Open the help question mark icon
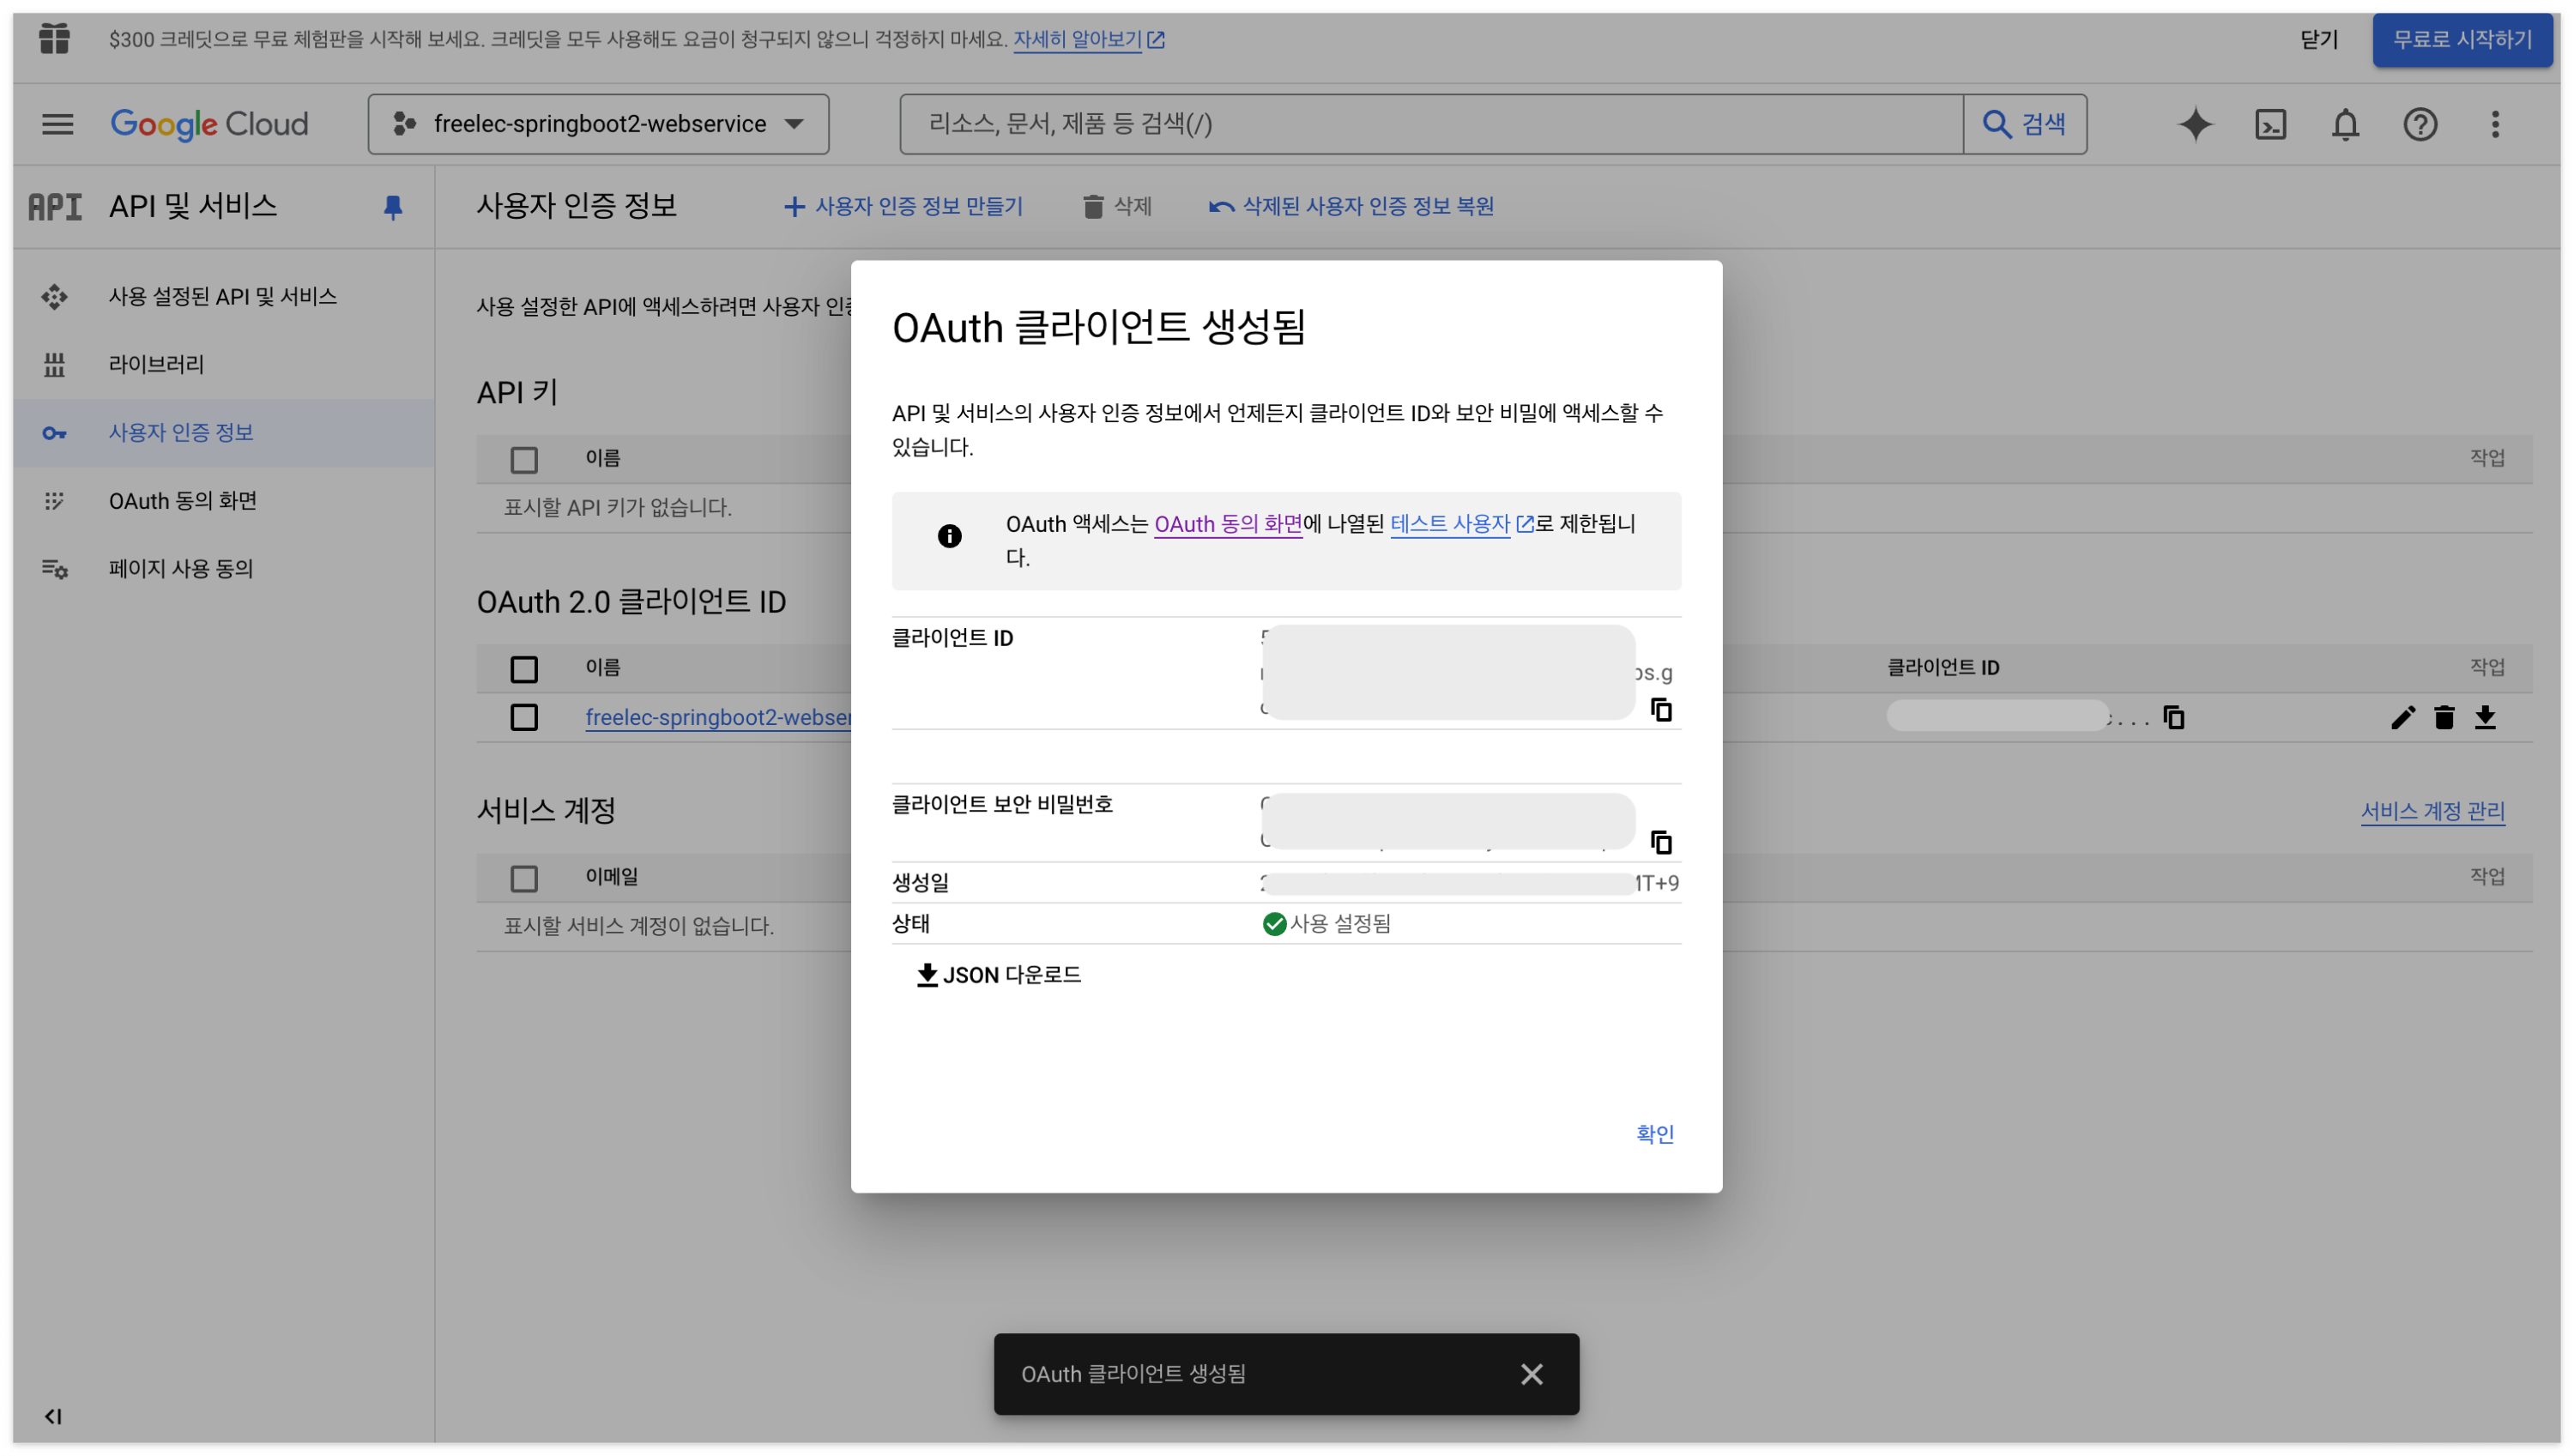Screen dimensions: 2574x1456 point(2420,124)
